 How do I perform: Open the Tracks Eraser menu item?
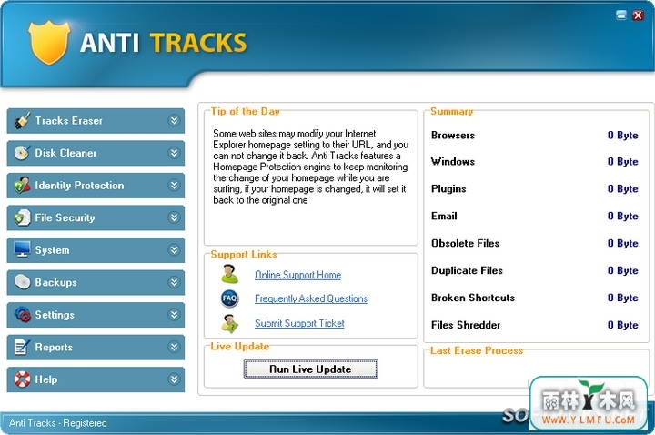coord(96,121)
